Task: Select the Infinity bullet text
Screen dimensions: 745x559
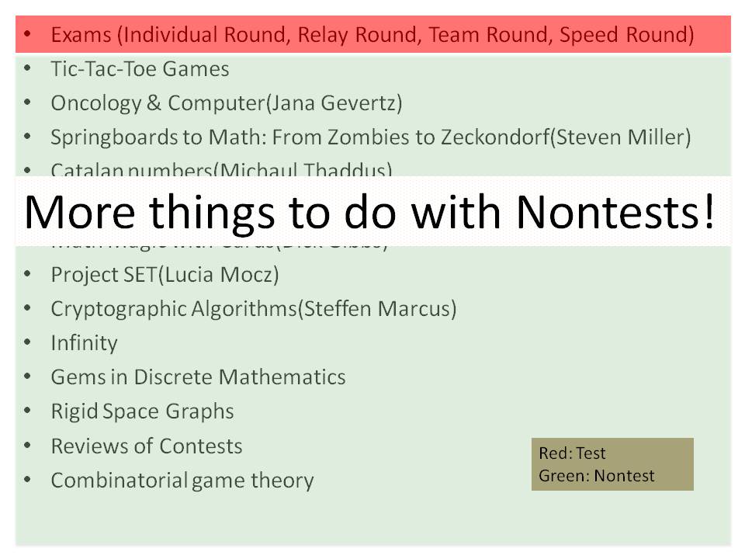Action: click(84, 343)
